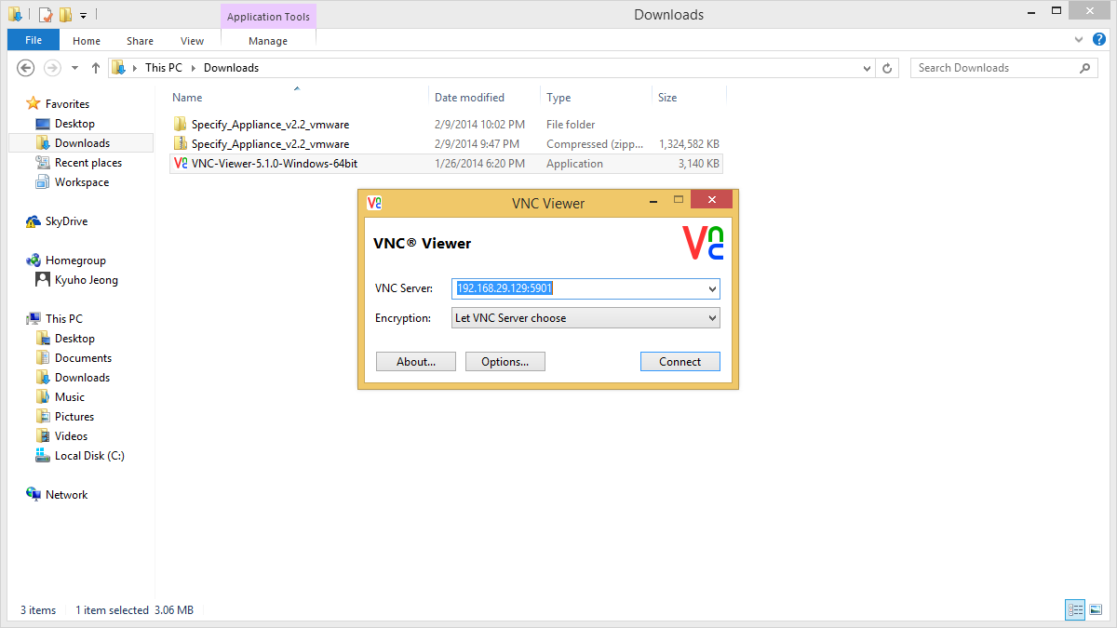Click the Connect button
The image size is (1117, 628).
click(x=680, y=362)
